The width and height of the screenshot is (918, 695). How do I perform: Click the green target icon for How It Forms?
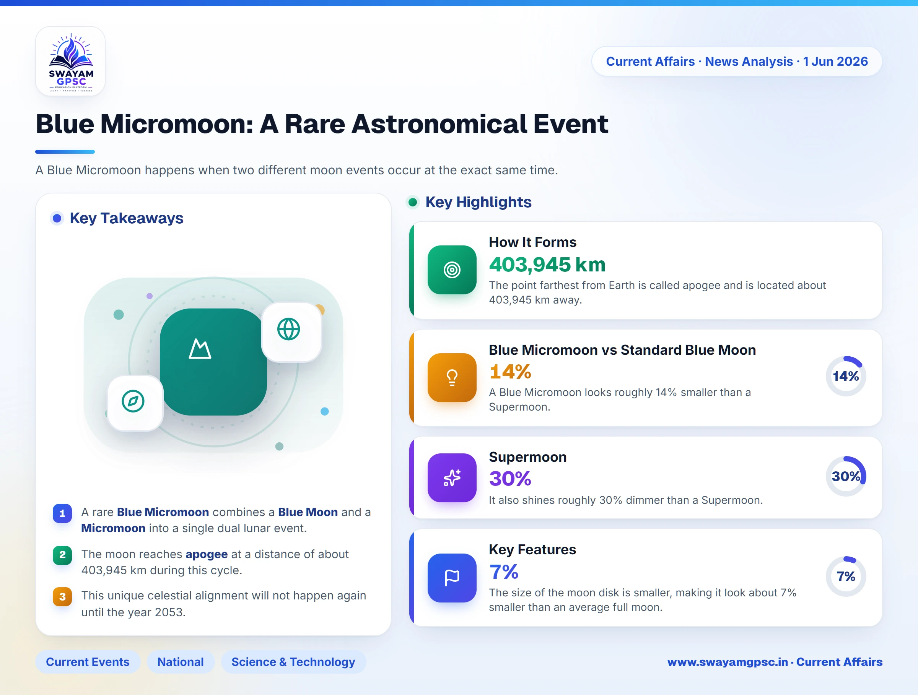tap(452, 270)
